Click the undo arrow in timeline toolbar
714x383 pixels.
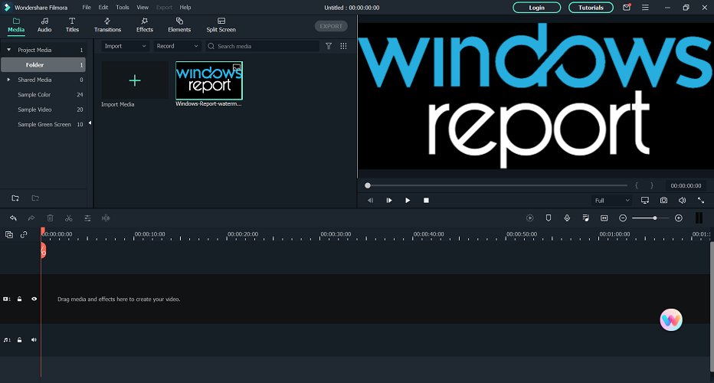13,218
